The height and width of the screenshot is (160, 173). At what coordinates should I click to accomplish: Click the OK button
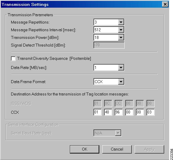click(x=85, y=149)
